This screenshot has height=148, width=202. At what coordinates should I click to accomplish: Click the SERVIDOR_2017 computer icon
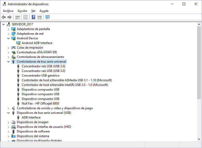point(9,24)
